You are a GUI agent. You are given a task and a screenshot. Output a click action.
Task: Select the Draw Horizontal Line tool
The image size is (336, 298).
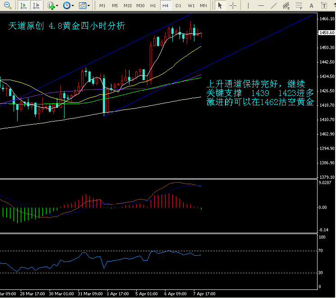coord(261,5)
